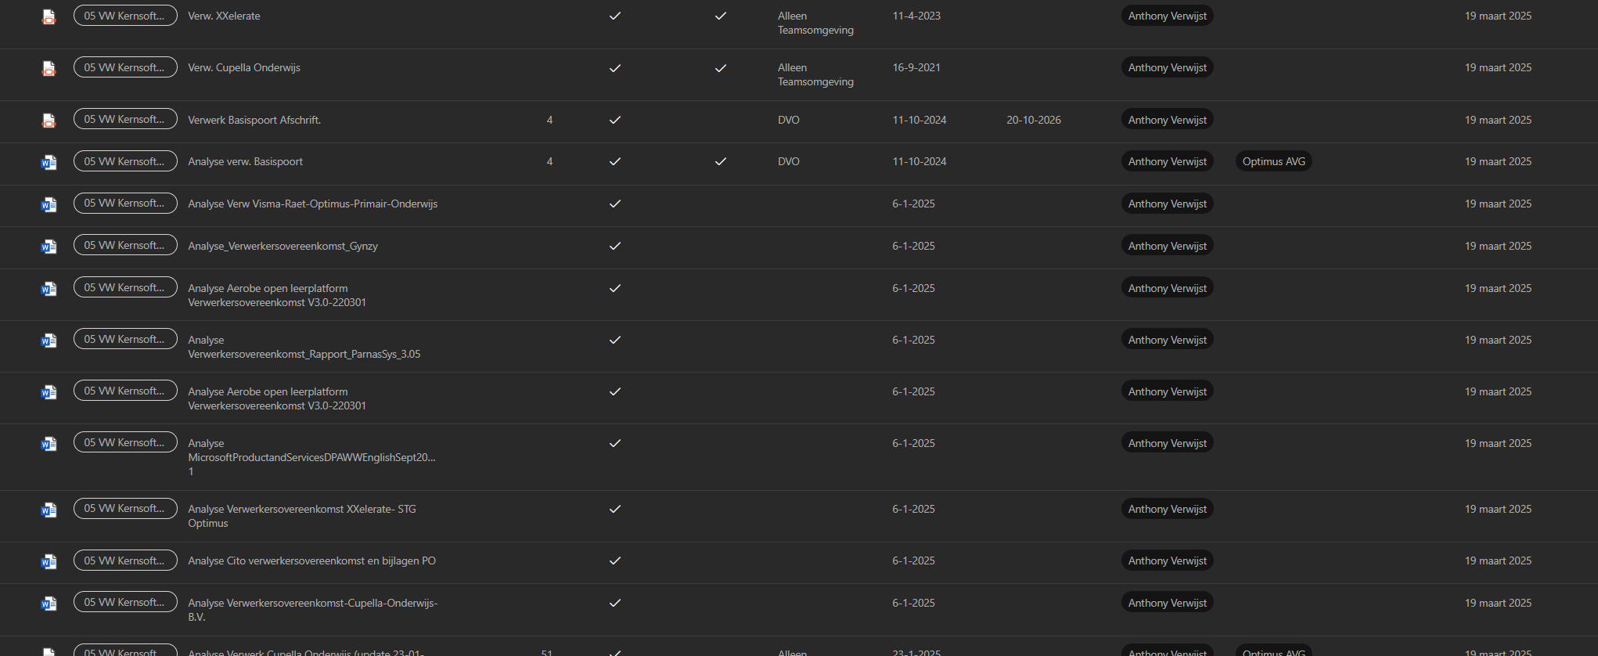The image size is (1598, 656).
Task: Click Word icon for Analyse_Verwerkersovereenkomst_Gynzy
Action: (49, 247)
